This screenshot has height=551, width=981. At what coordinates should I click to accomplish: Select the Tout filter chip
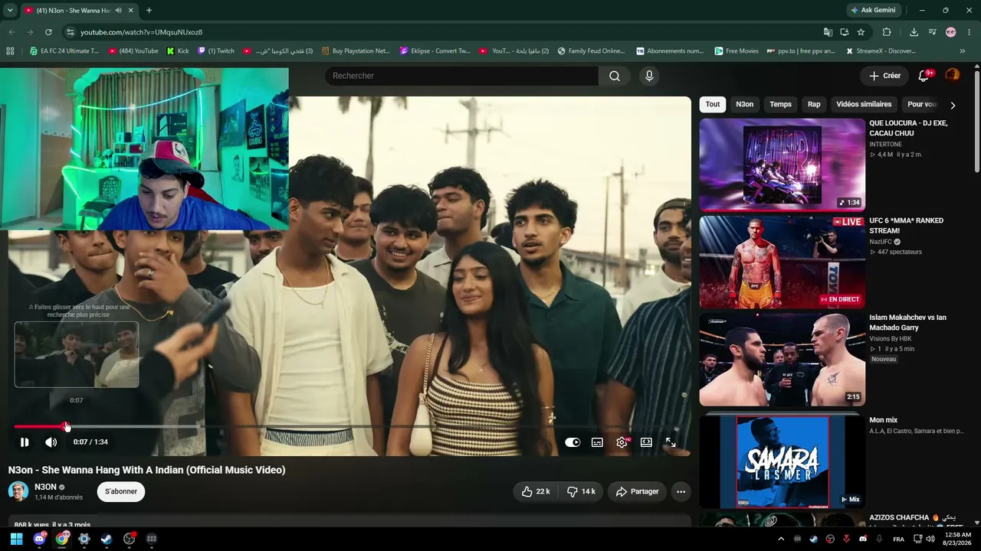pos(713,104)
